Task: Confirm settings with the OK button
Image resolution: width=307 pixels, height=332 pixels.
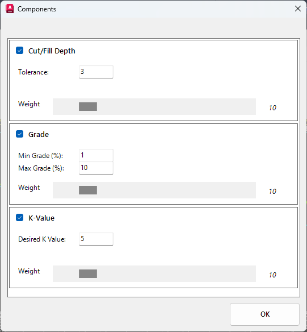Action: click(264, 314)
